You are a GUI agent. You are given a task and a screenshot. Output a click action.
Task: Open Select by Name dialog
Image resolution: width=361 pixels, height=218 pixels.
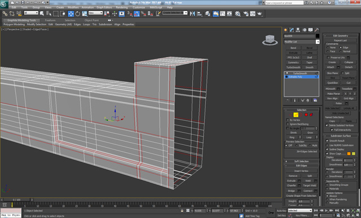(49, 13)
